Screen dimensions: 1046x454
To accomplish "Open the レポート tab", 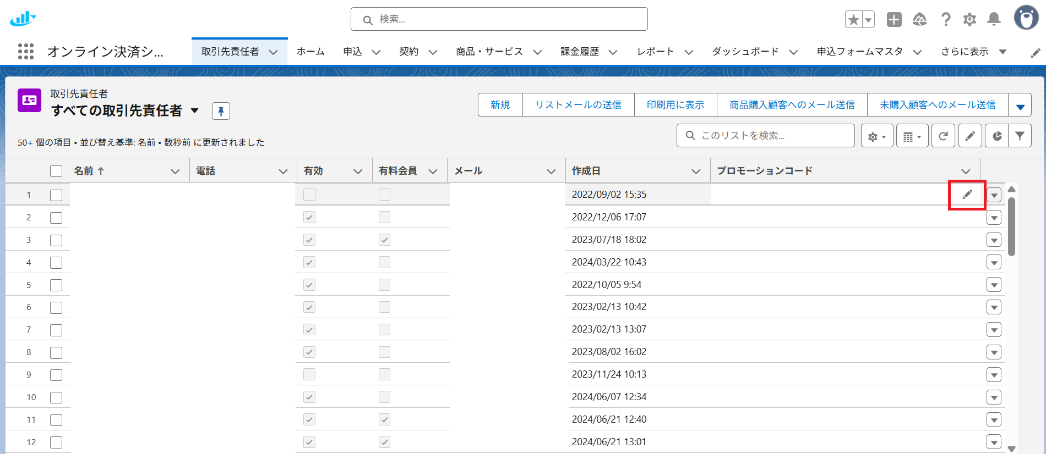I will point(655,52).
